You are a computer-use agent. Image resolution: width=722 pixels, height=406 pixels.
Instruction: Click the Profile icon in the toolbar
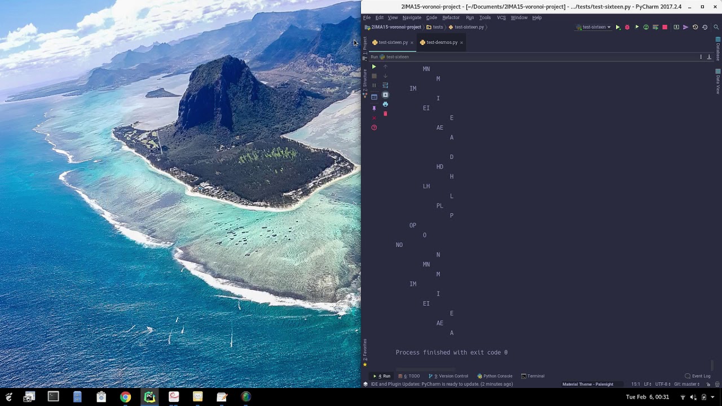(646, 27)
